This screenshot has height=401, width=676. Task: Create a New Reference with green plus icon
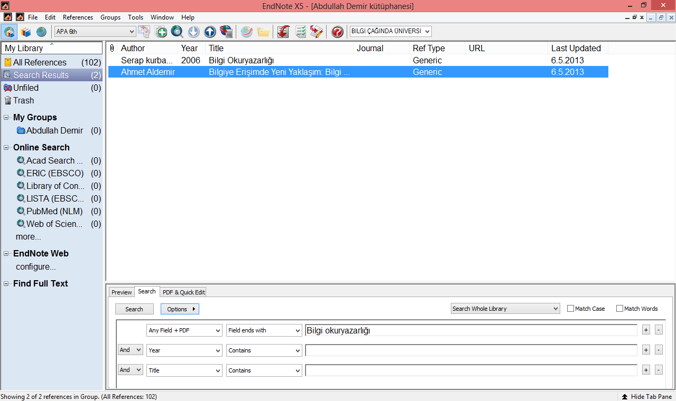click(x=161, y=32)
